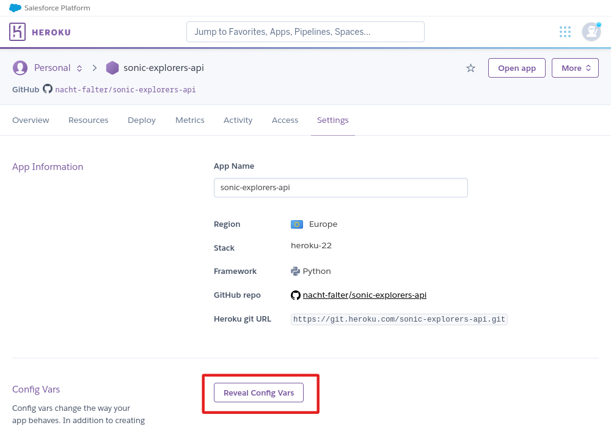
Task: Open nacht-falter/sonic-explorers-api header link
Action: pos(125,89)
